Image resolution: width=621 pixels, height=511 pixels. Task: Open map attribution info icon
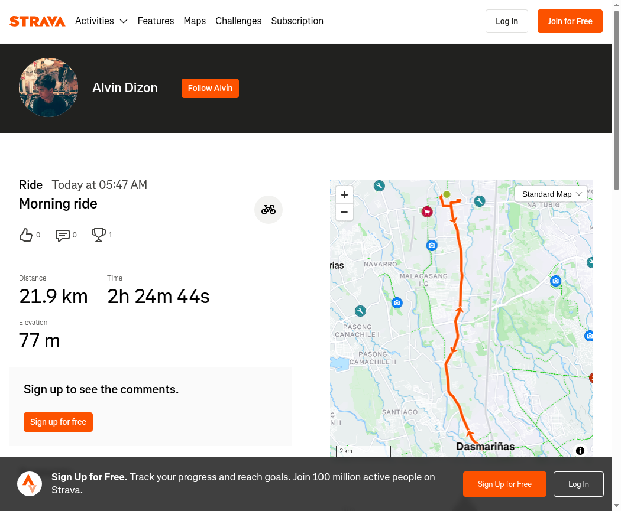pos(580,451)
